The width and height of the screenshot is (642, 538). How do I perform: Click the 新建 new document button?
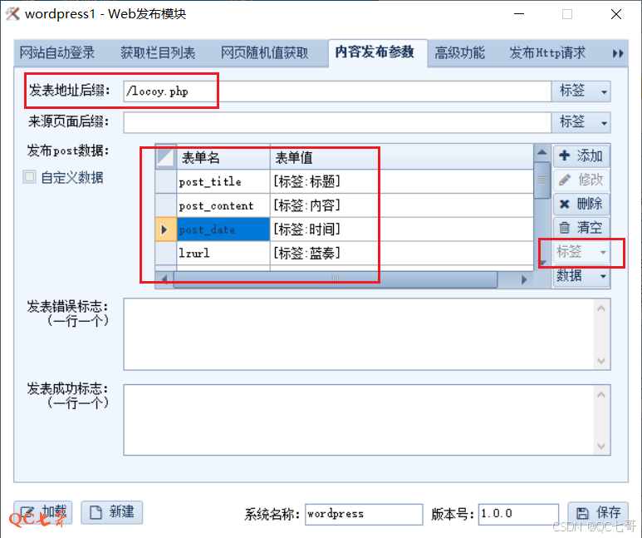[112, 512]
